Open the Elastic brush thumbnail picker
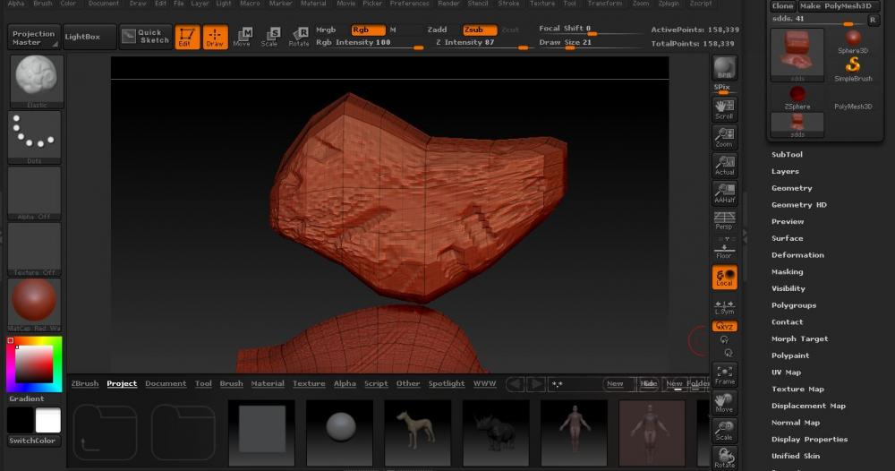Screen dimensions: 895x471 [36, 80]
